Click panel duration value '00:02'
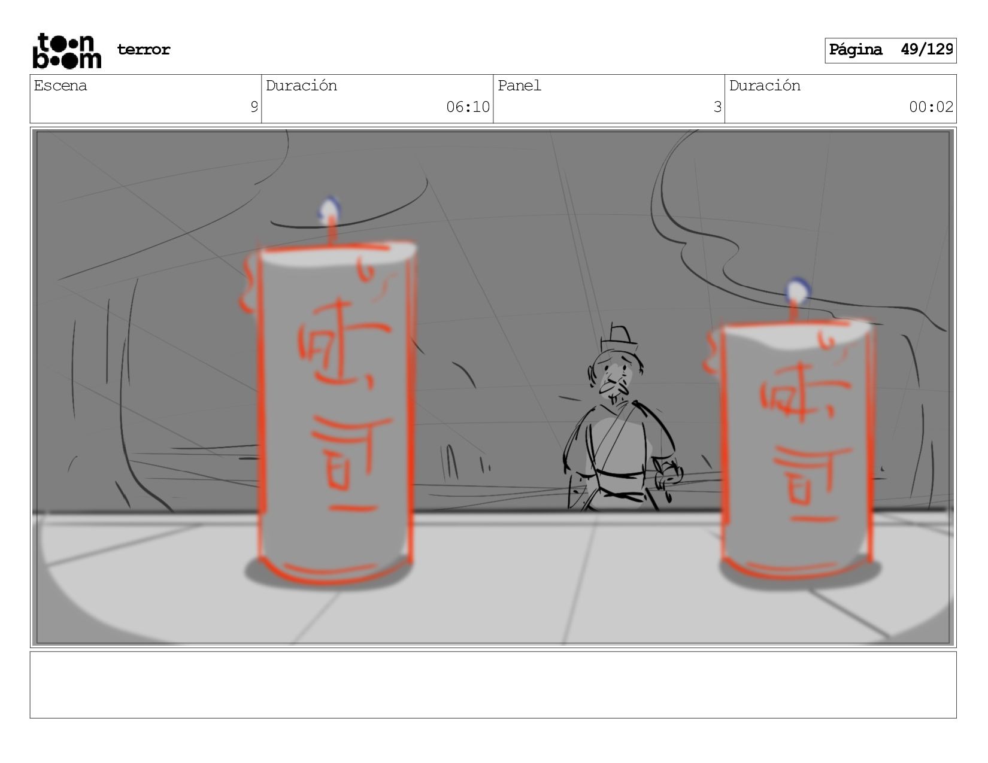Viewport: 988px width, 763px height. [x=931, y=107]
